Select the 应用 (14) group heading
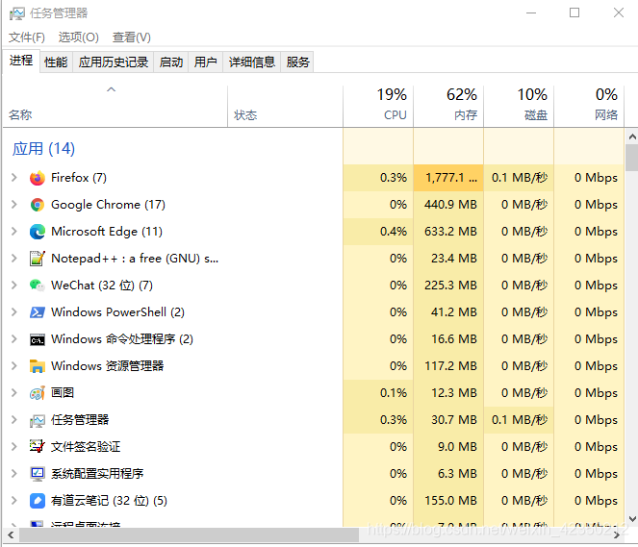This screenshot has height=547, width=638. (43, 149)
